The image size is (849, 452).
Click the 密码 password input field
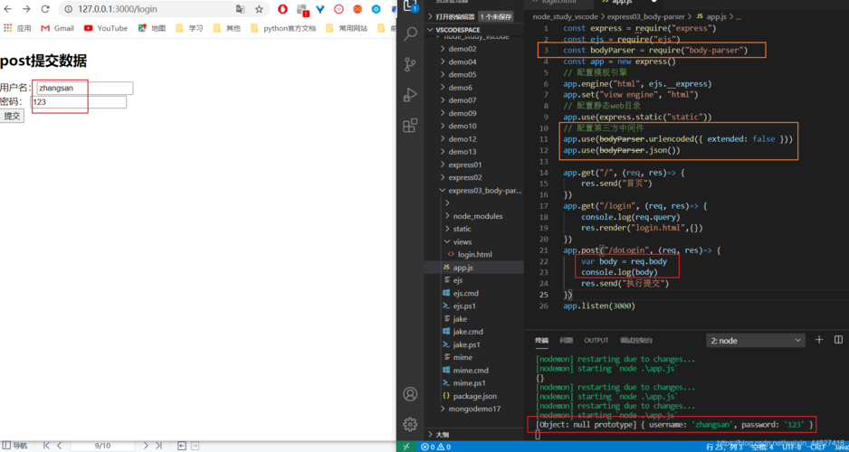(79, 102)
